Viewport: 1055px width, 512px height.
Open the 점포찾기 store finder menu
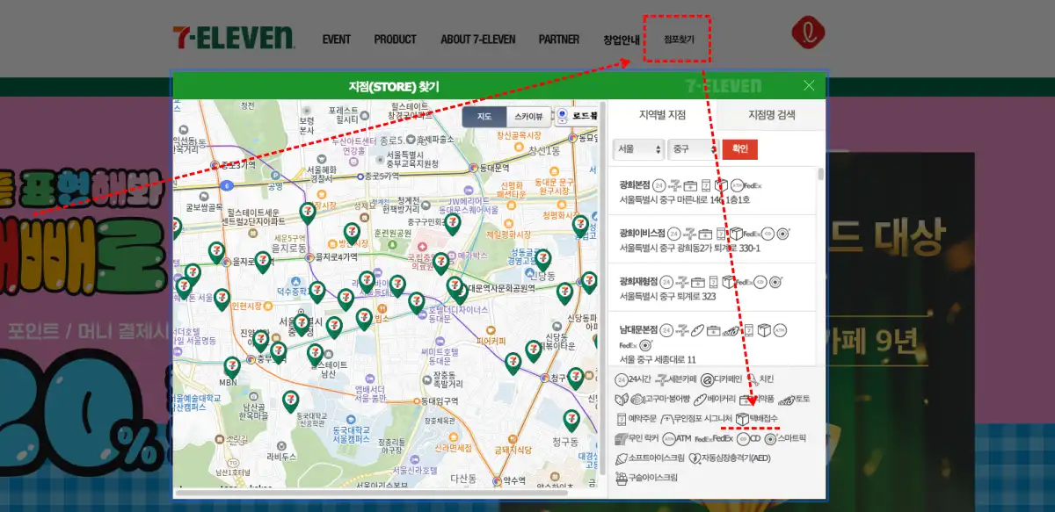(x=679, y=40)
